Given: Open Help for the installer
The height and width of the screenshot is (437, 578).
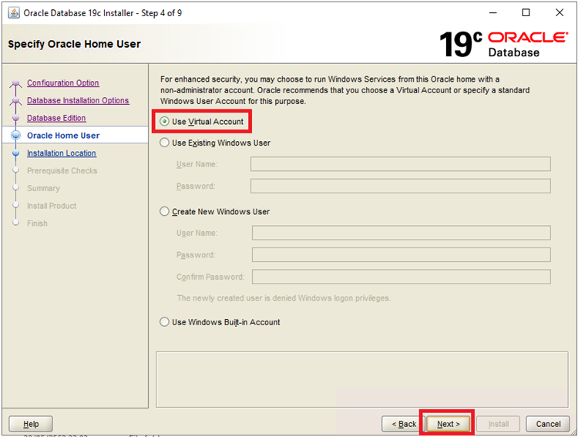Looking at the screenshot, I should pyautogui.click(x=31, y=424).
